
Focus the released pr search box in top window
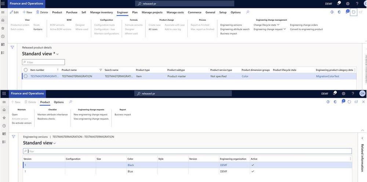point(185,4)
